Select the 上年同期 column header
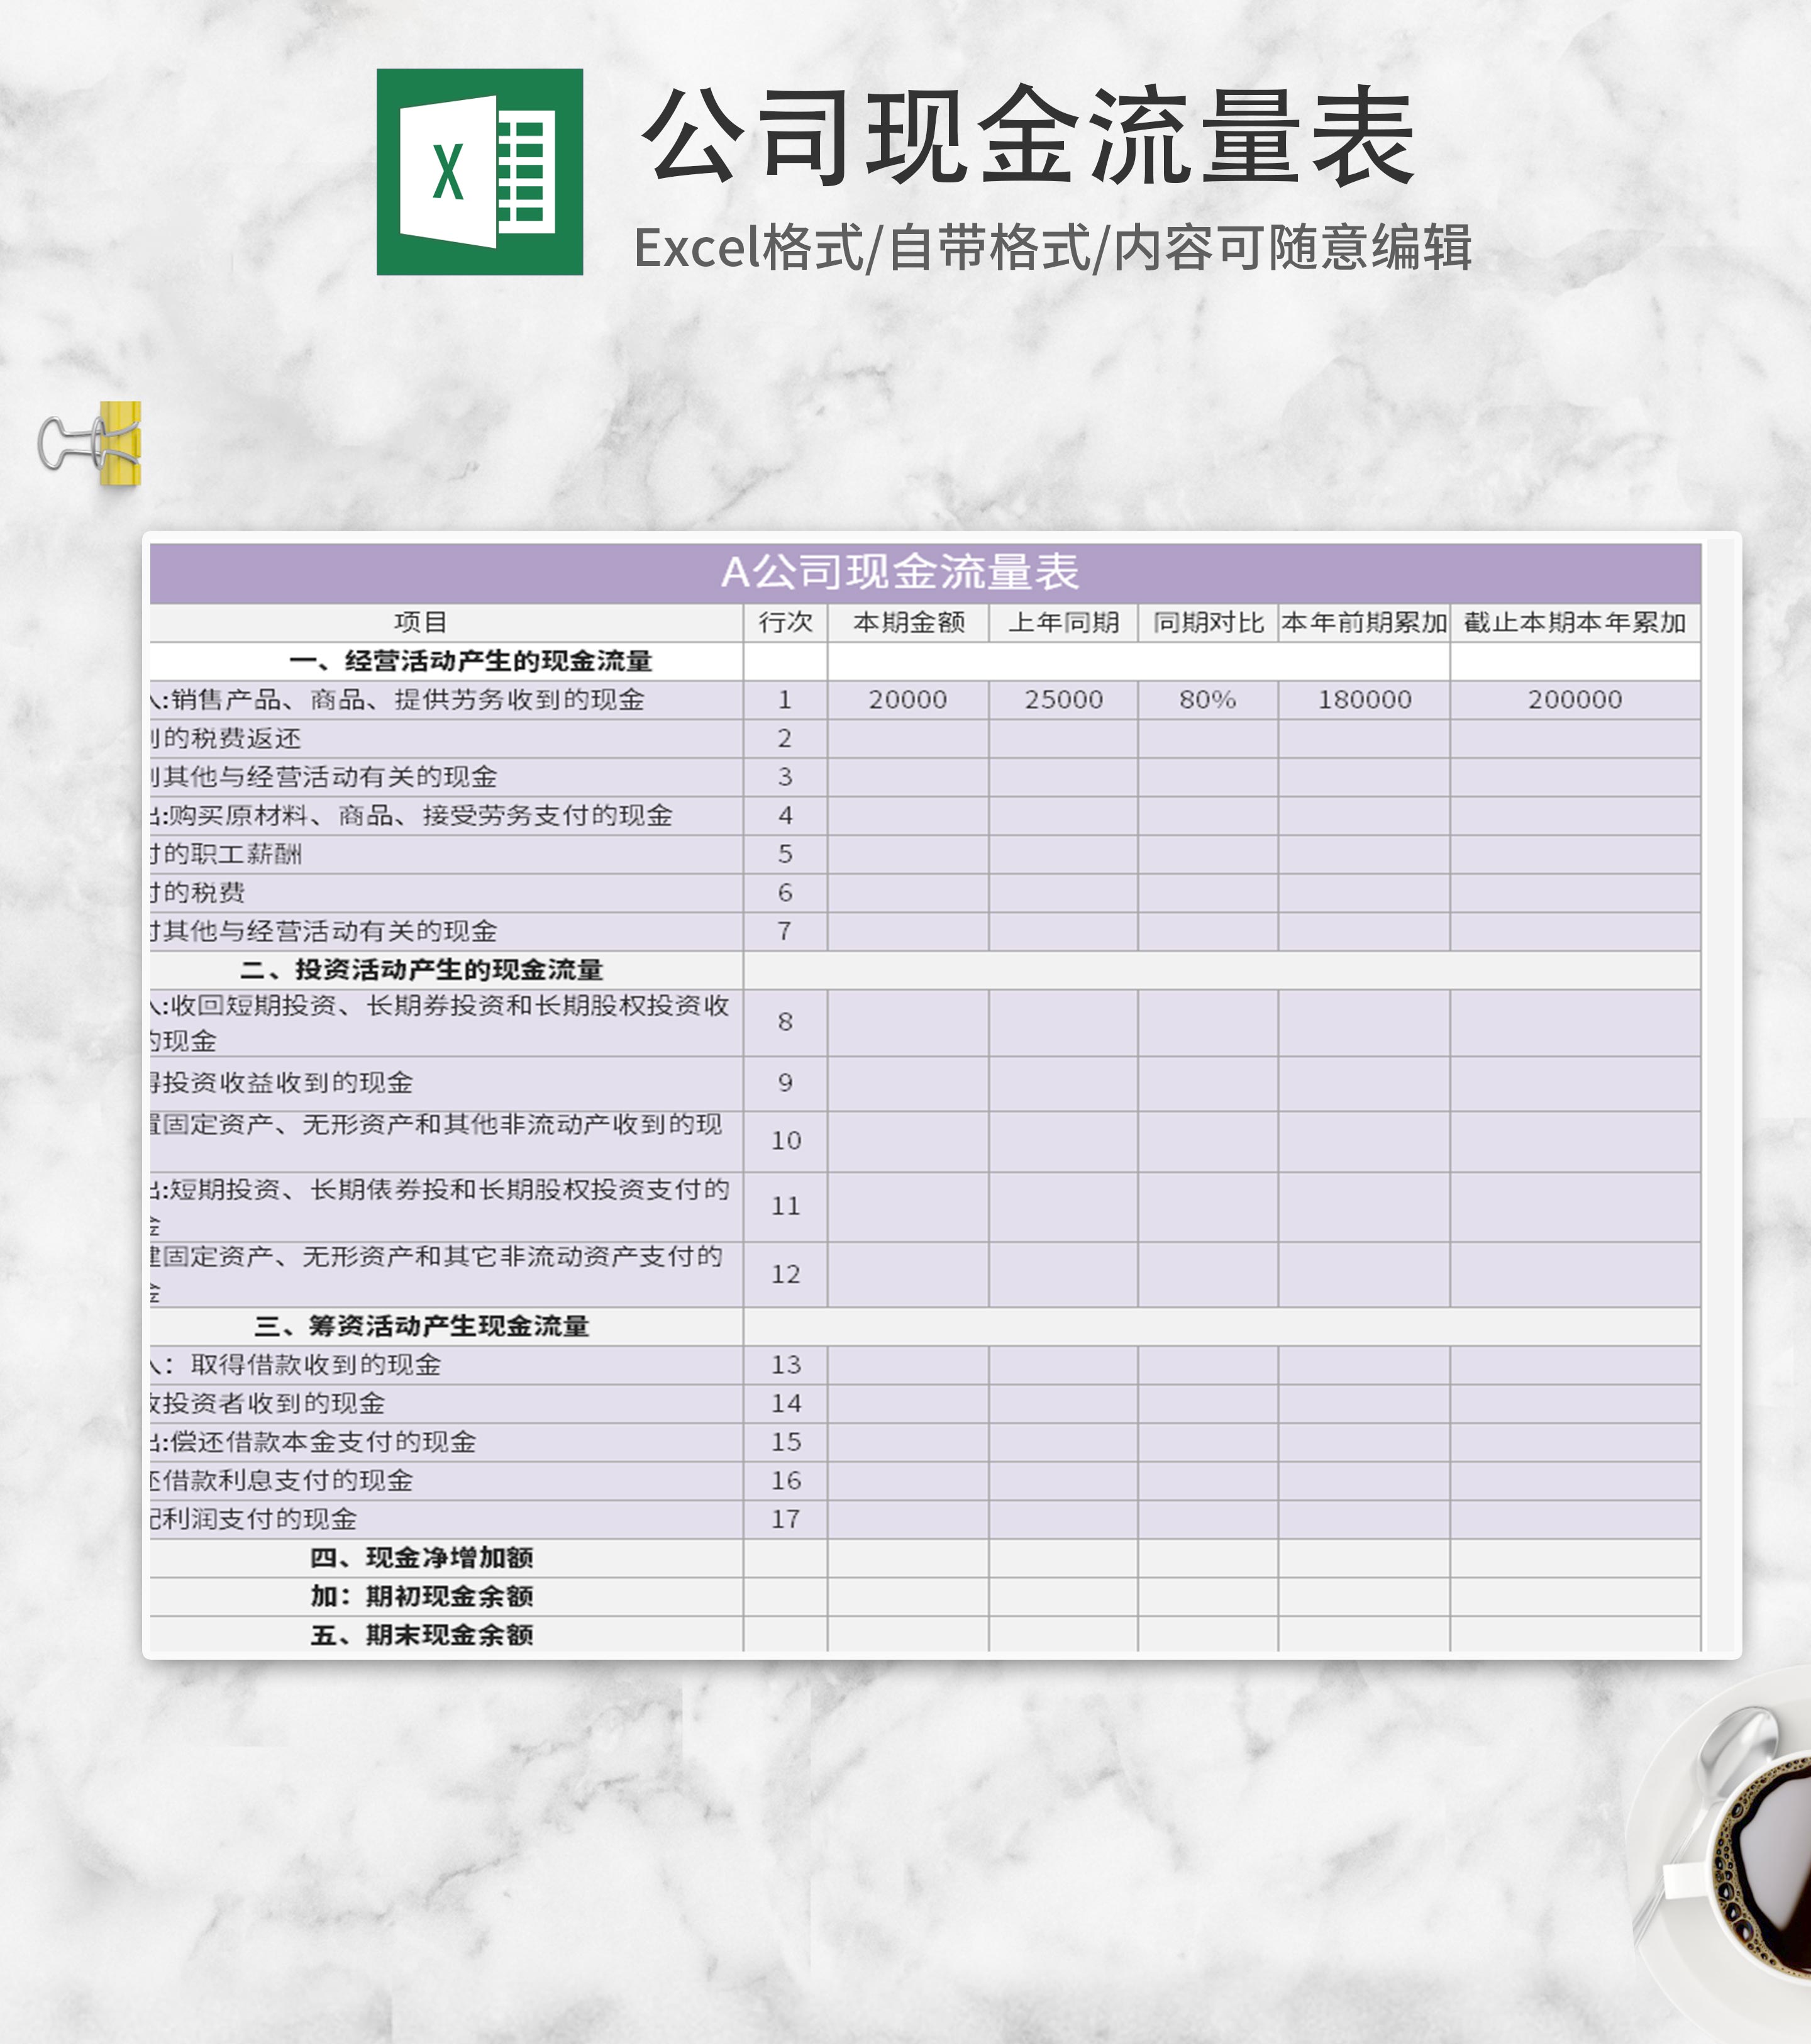 1063,622
